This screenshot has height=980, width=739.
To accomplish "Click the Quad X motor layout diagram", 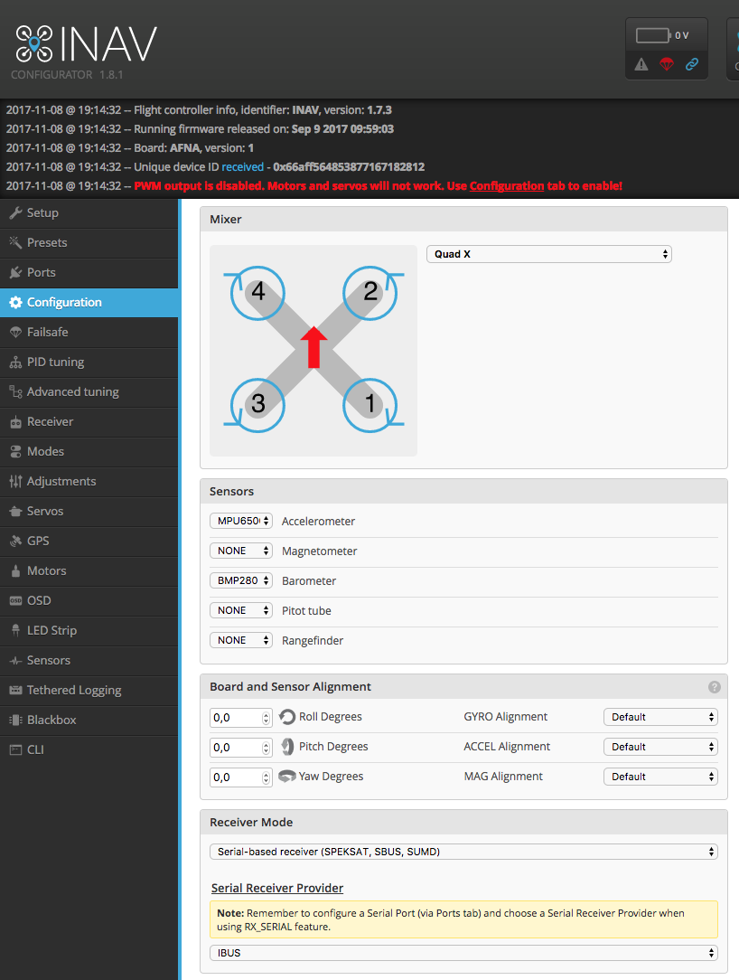I will point(313,350).
